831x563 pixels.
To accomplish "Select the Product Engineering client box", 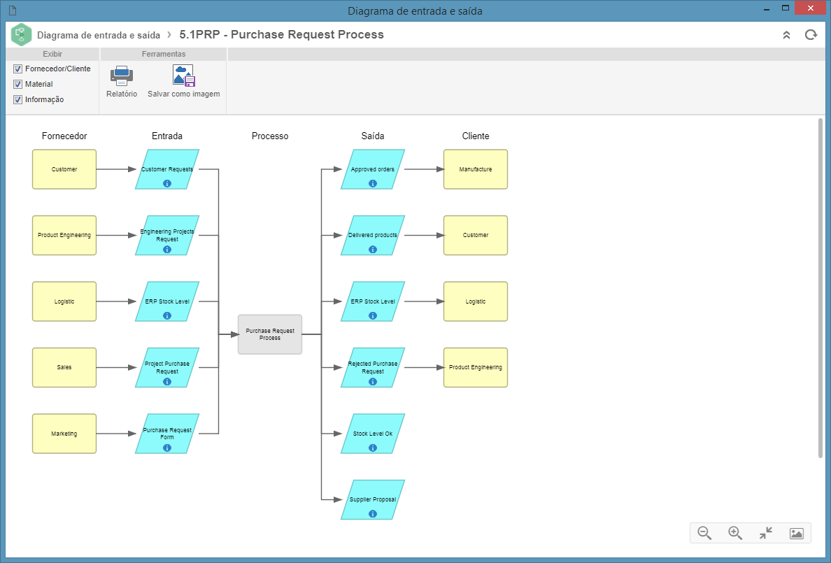I will (x=476, y=367).
